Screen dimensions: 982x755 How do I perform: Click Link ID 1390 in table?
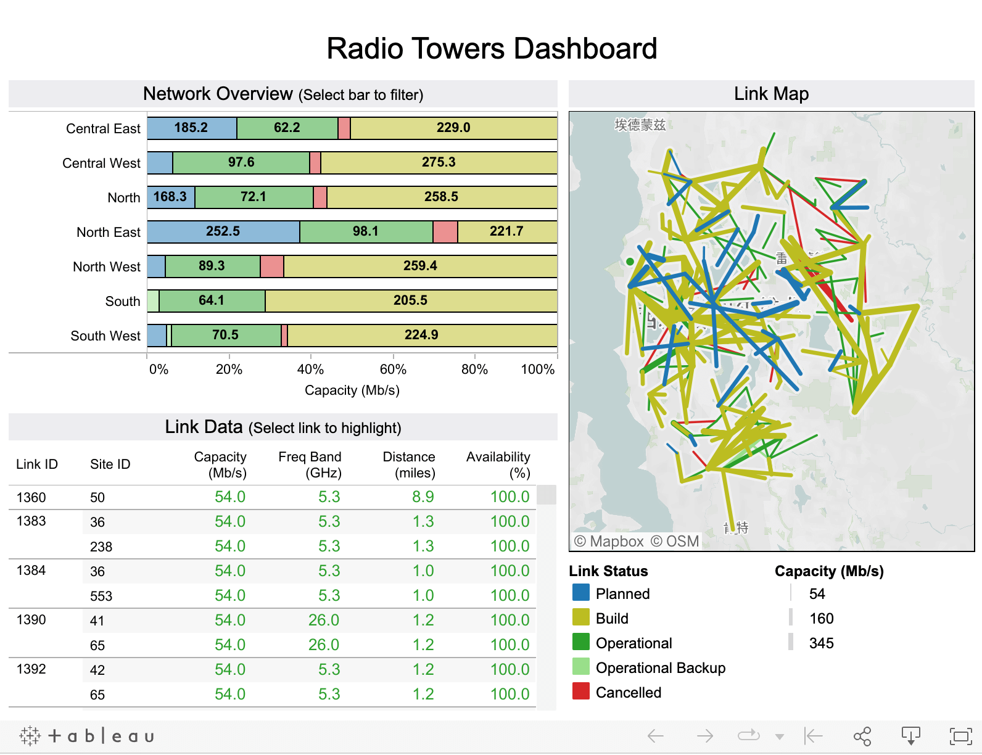31,619
